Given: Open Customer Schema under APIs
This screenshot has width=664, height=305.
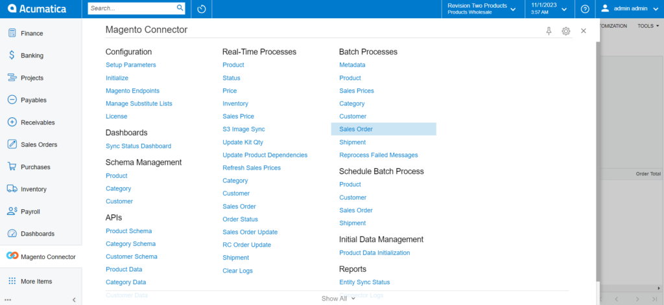Looking at the screenshot, I should coord(131,256).
